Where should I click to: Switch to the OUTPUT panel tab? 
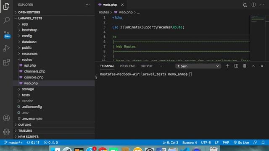pyautogui.click(x=147, y=66)
